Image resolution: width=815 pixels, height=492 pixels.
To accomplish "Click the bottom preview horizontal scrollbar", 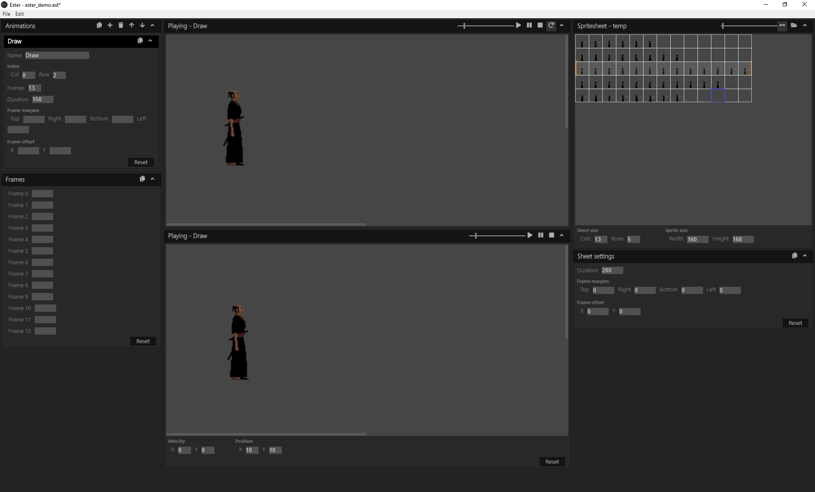I will 266,434.
